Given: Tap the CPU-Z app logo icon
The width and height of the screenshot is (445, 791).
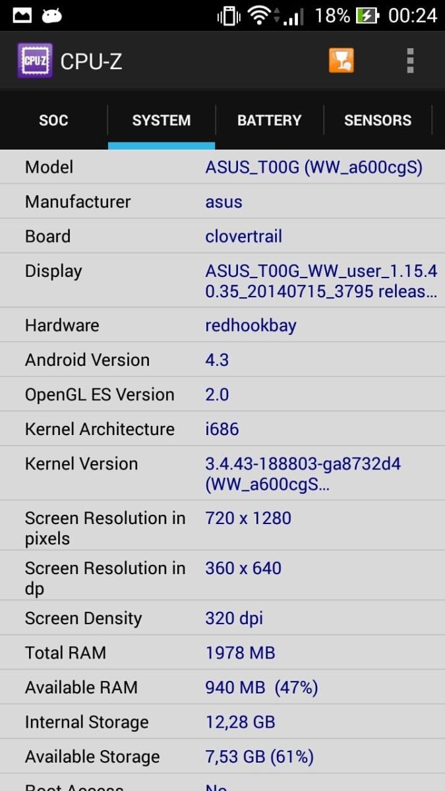Looking at the screenshot, I should (34, 61).
